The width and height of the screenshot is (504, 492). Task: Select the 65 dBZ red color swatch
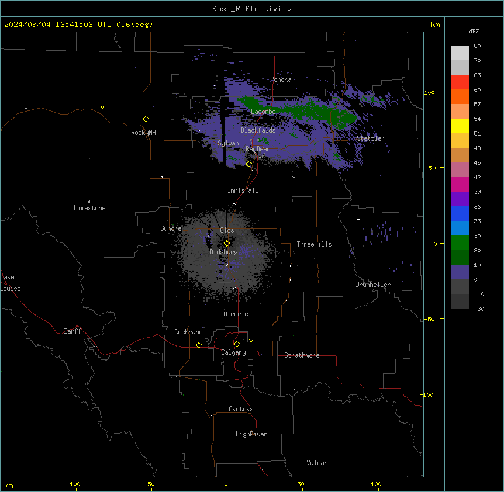click(460, 82)
